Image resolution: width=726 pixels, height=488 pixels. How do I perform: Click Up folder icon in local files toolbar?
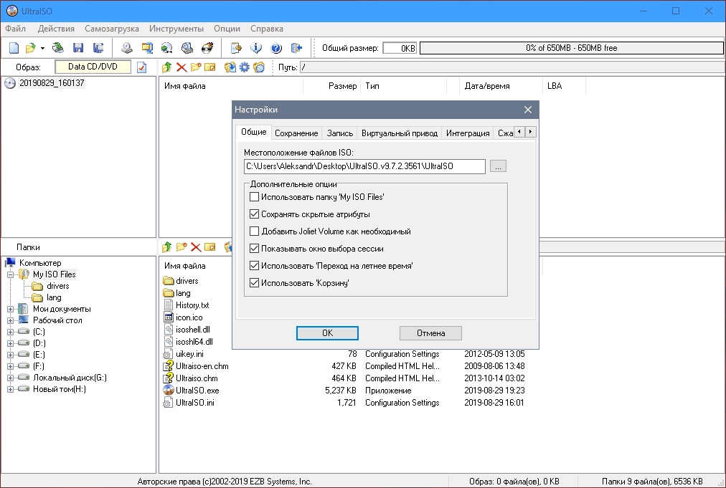[166, 247]
